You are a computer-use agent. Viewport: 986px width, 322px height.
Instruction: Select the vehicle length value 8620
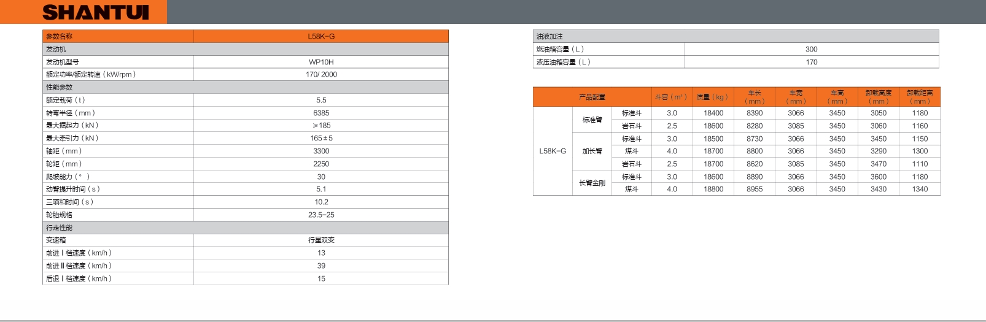click(x=755, y=164)
